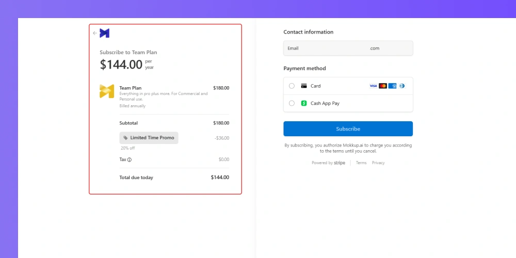This screenshot has width=516, height=258.
Task: Open the Powered by Stripe link
Action: (328, 163)
